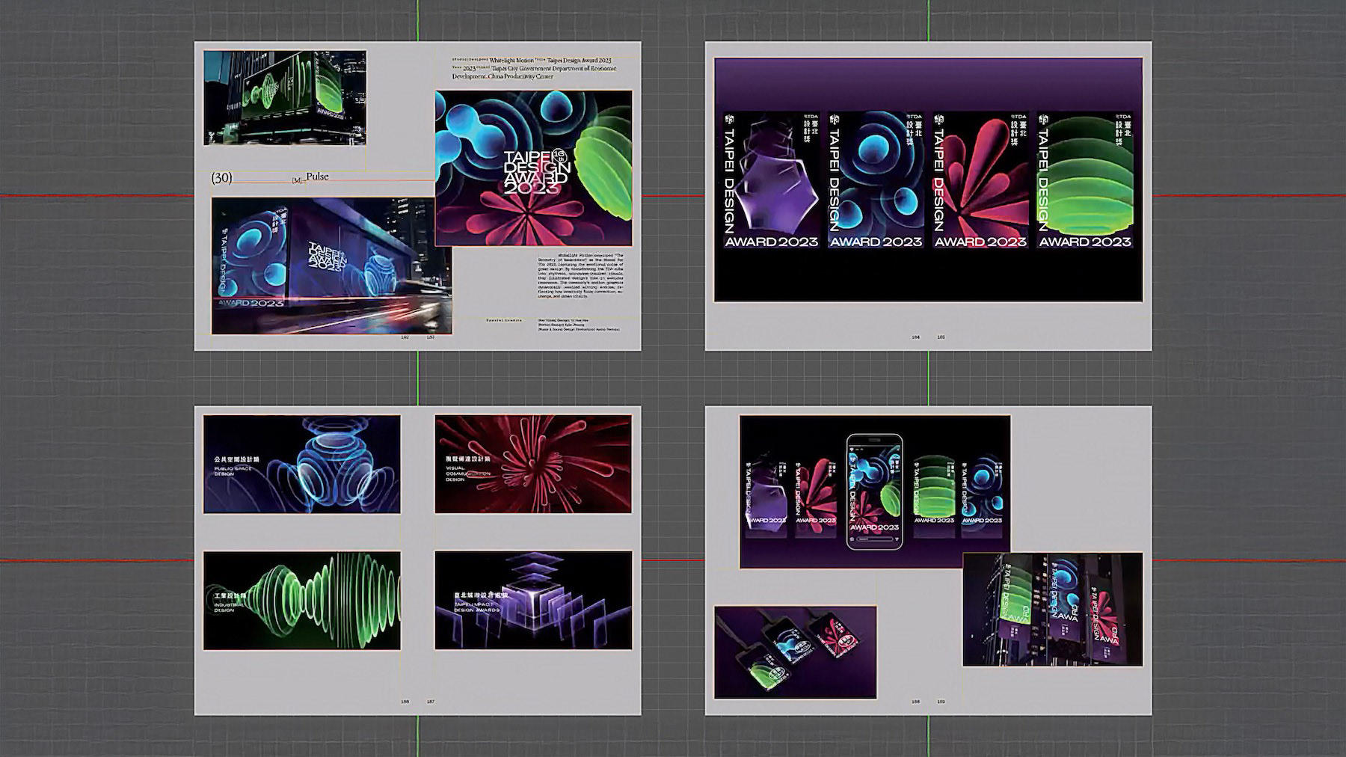Click the "Special Credits" label
Image resolution: width=1346 pixels, height=757 pixels.
click(x=504, y=319)
